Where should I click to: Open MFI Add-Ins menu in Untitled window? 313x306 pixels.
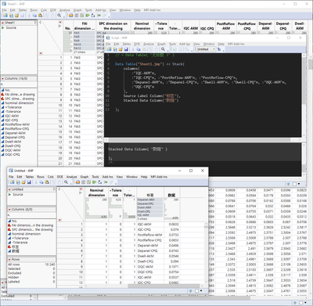click(159, 177)
